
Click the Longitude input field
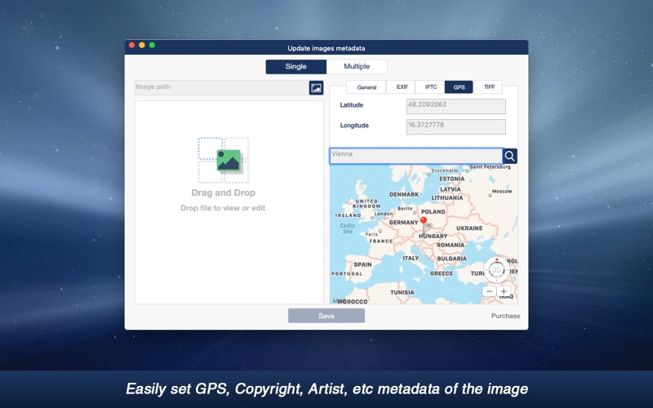(x=456, y=126)
